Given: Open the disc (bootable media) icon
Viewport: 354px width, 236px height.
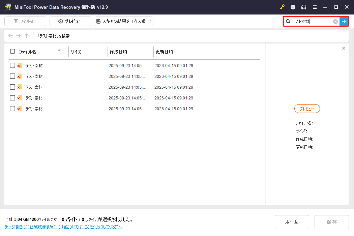Looking at the screenshot, I should pos(293,7).
